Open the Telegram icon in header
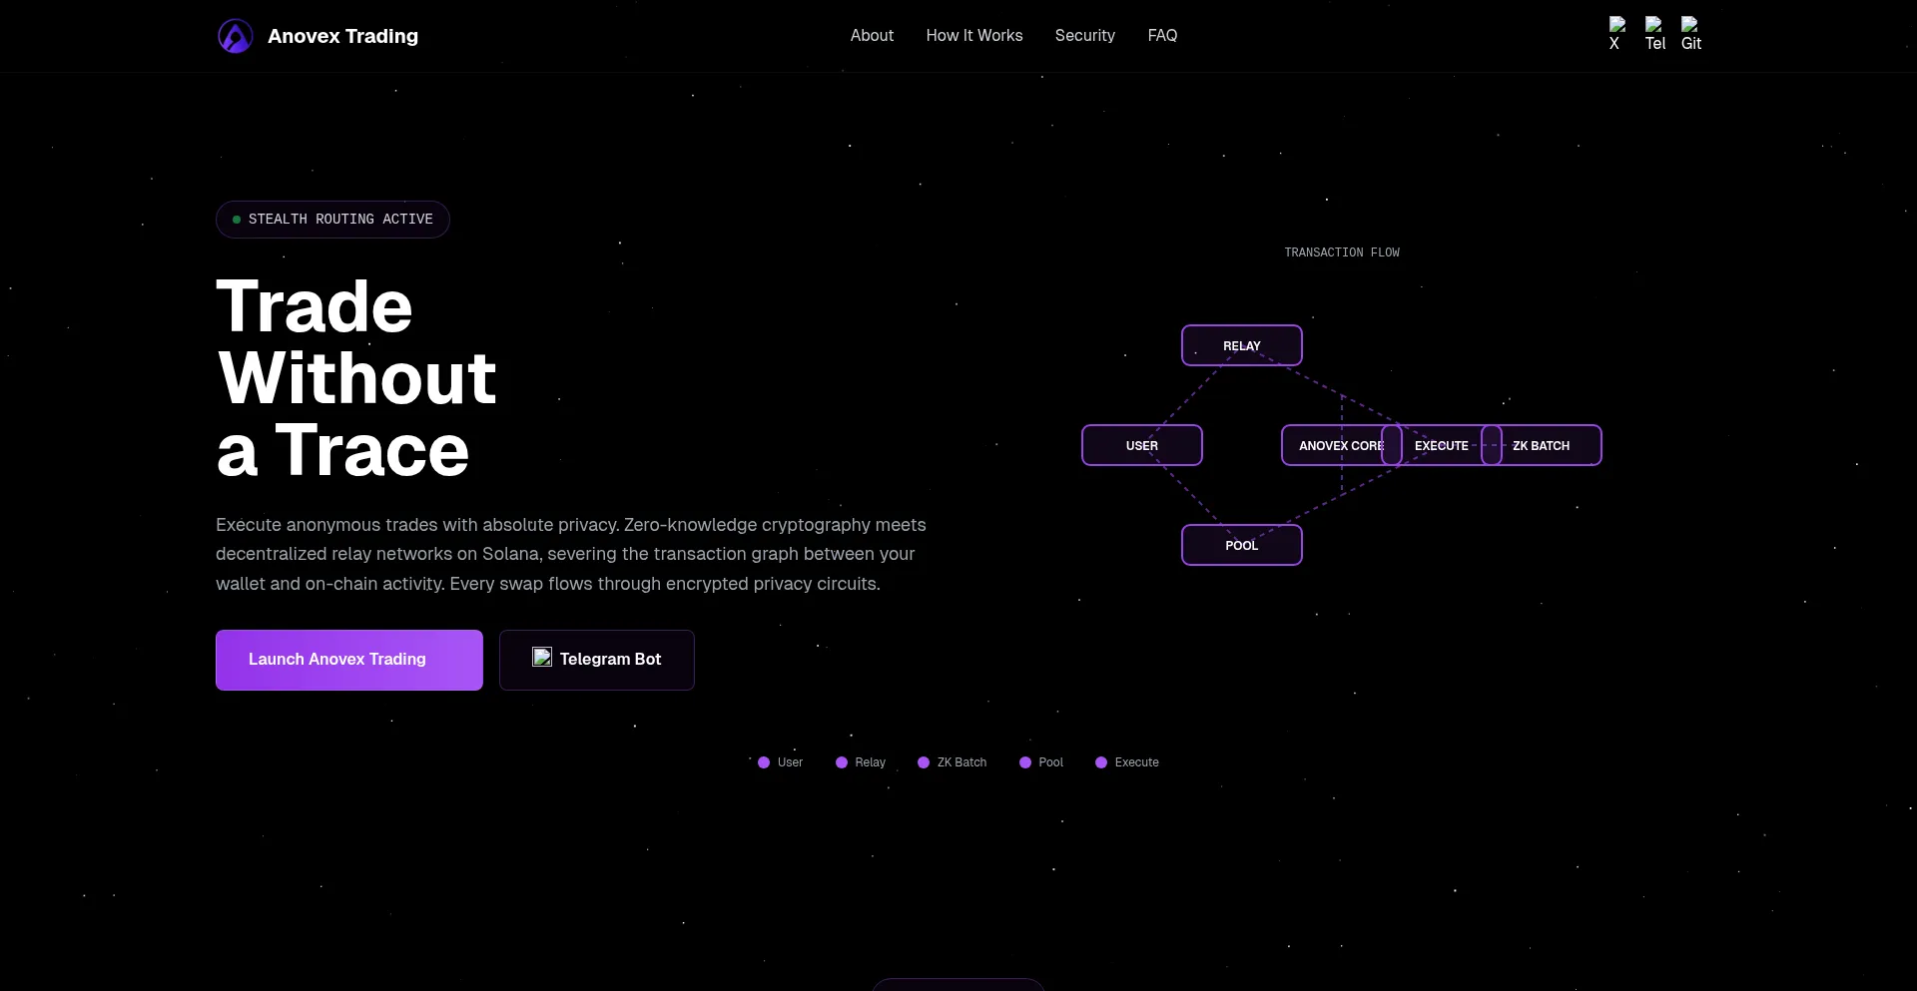 tap(1654, 34)
